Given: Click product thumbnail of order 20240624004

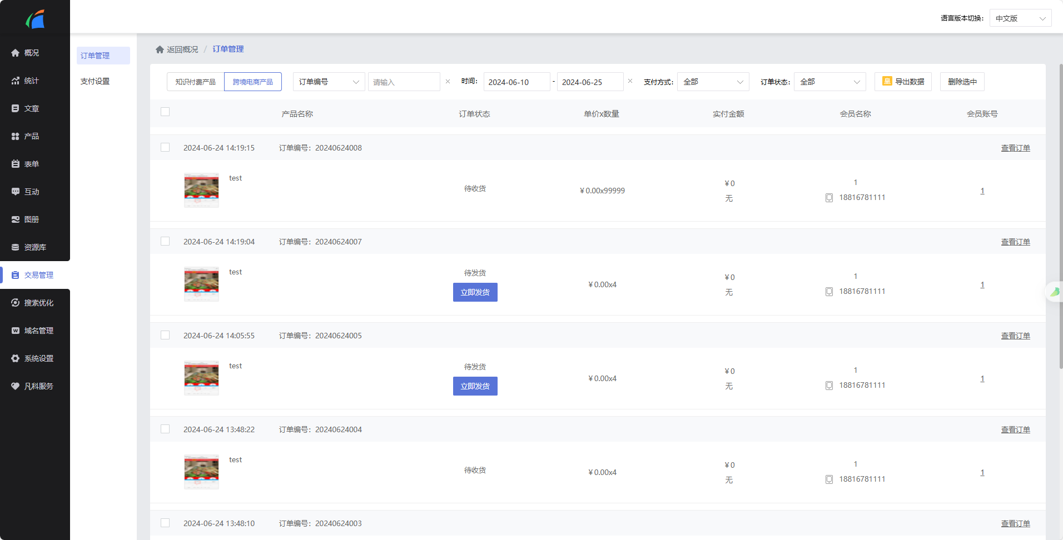Looking at the screenshot, I should (x=201, y=472).
